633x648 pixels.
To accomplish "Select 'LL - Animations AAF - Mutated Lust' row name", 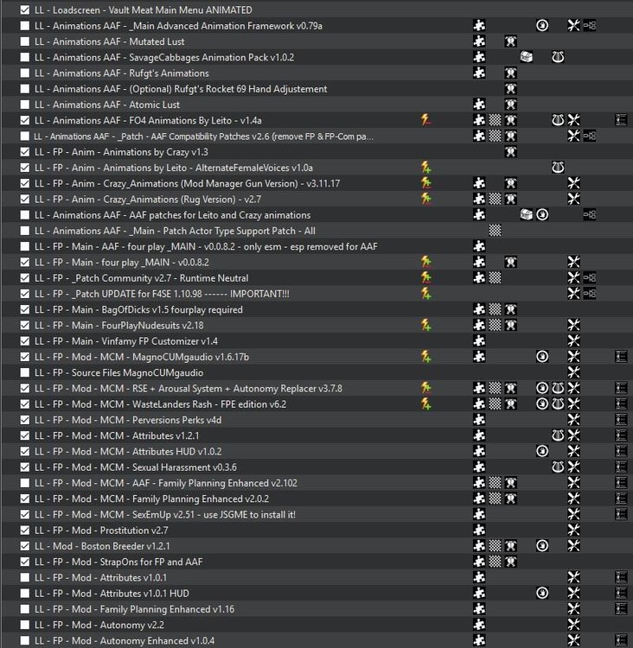I will point(110,41).
